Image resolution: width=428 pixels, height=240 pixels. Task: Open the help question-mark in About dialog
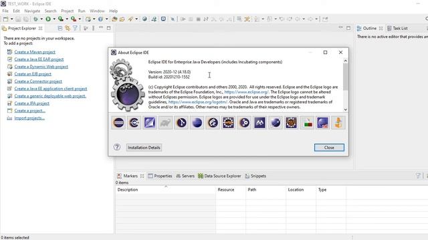pyautogui.click(x=117, y=147)
